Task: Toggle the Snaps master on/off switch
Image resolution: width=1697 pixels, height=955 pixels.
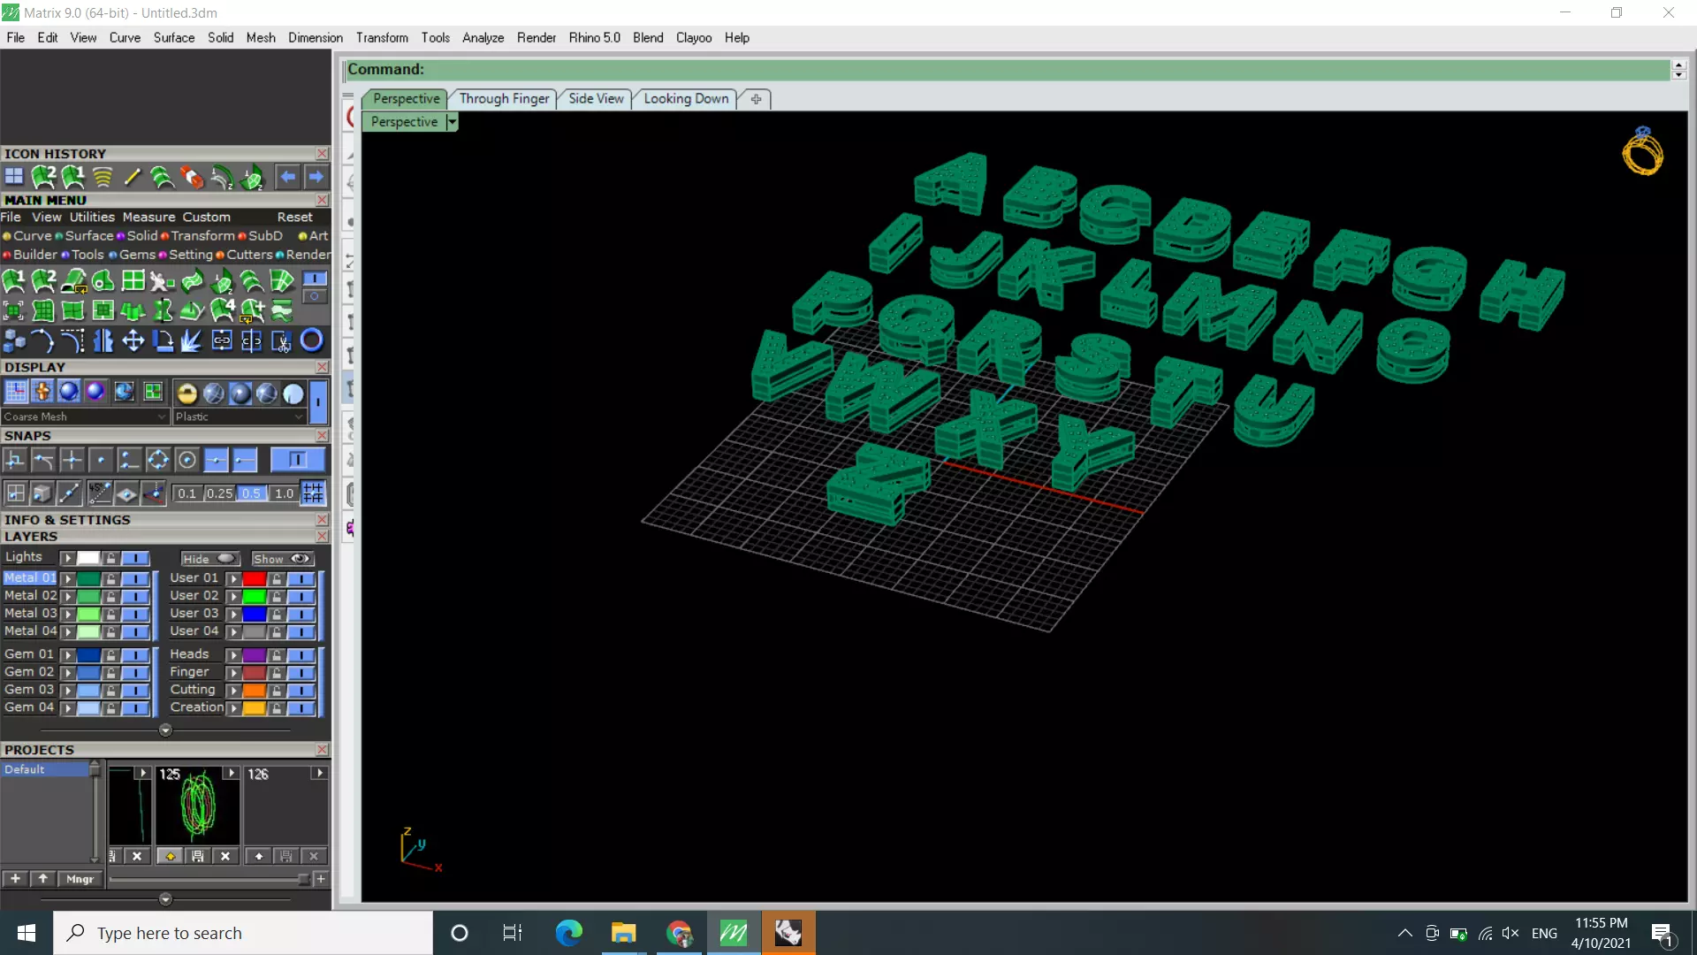Action: tap(297, 460)
